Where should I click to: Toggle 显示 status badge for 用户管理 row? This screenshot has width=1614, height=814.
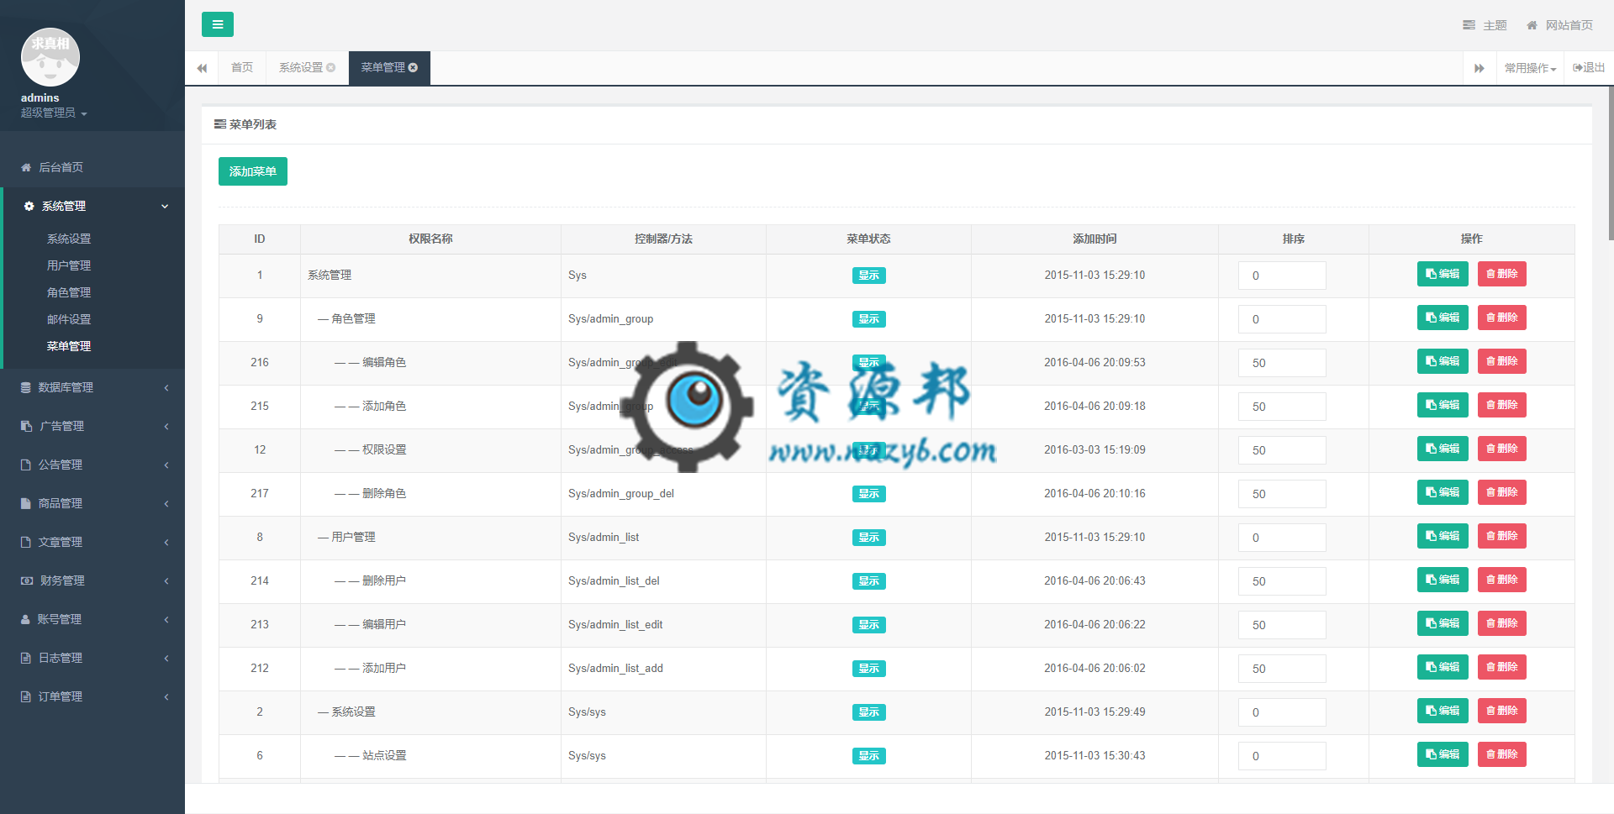(x=868, y=538)
